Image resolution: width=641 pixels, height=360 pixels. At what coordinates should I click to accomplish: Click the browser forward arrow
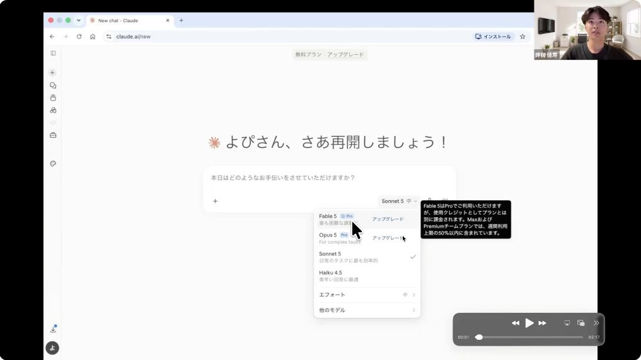(x=66, y=37)
